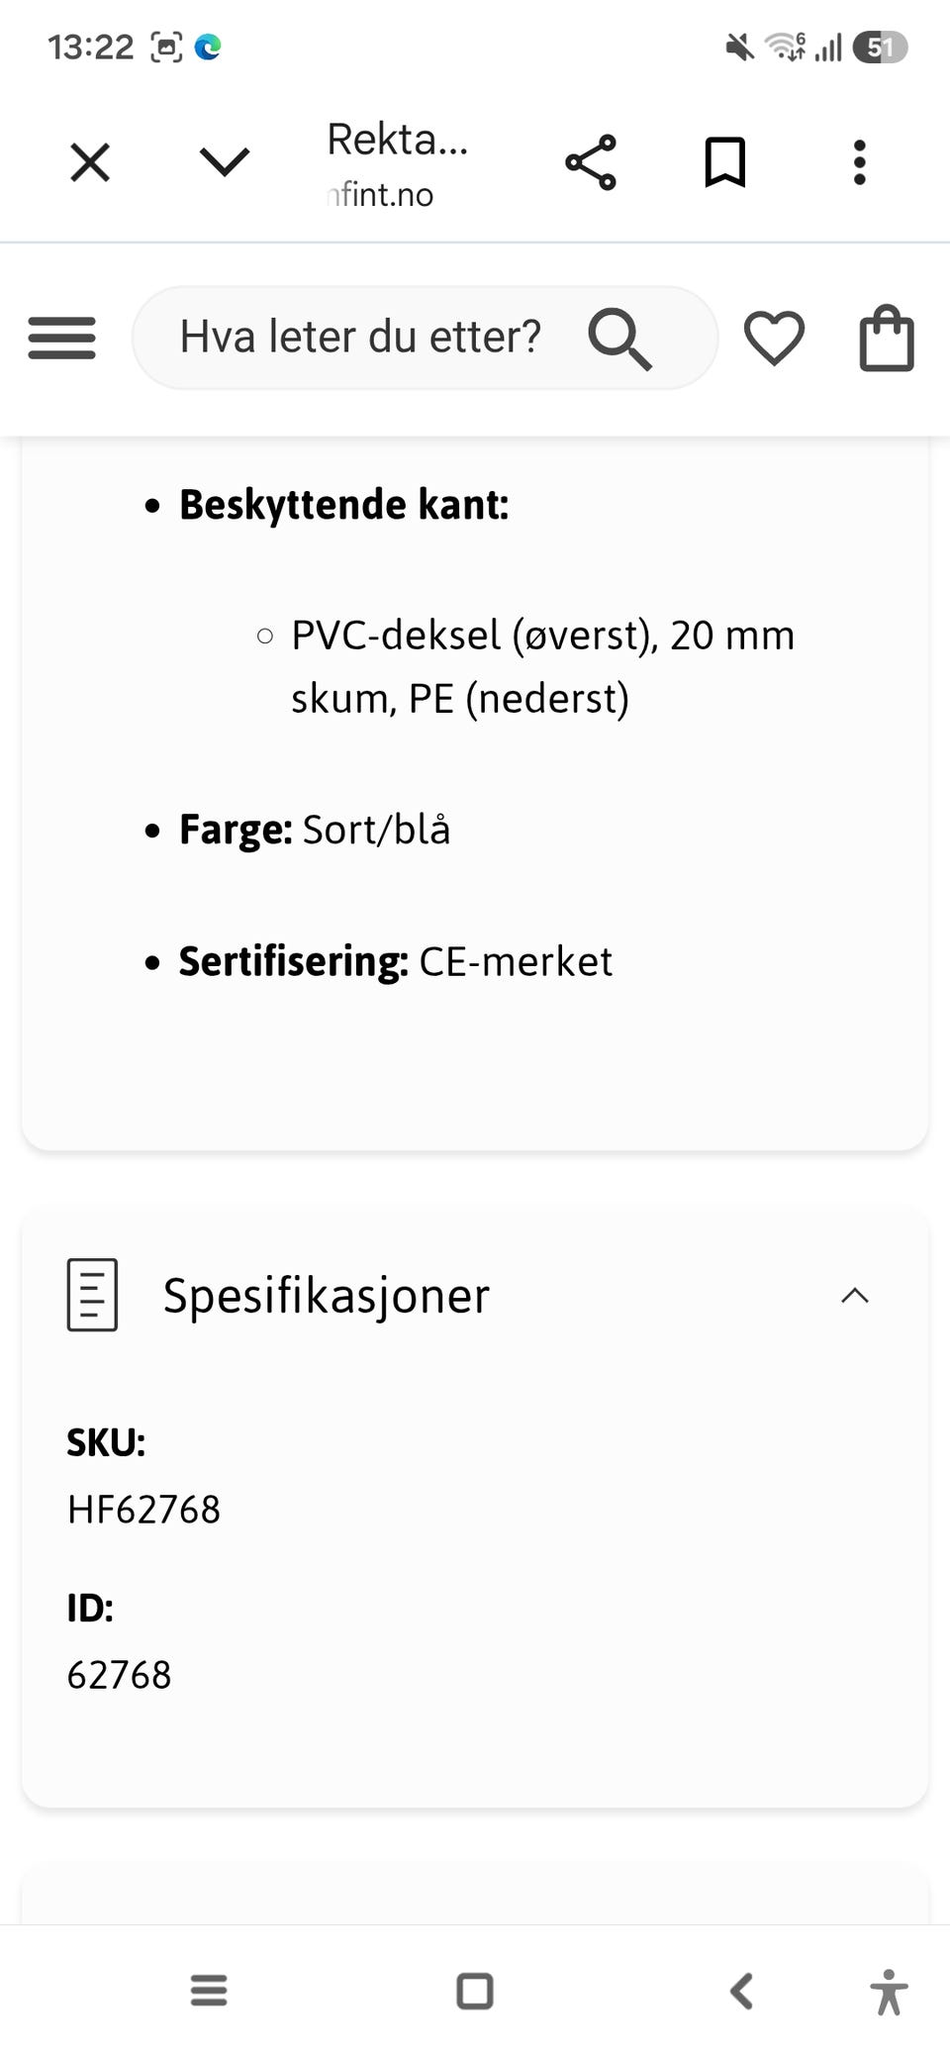Tap the Android back button
The image size is (950, 2059).
coord(741,1991)
